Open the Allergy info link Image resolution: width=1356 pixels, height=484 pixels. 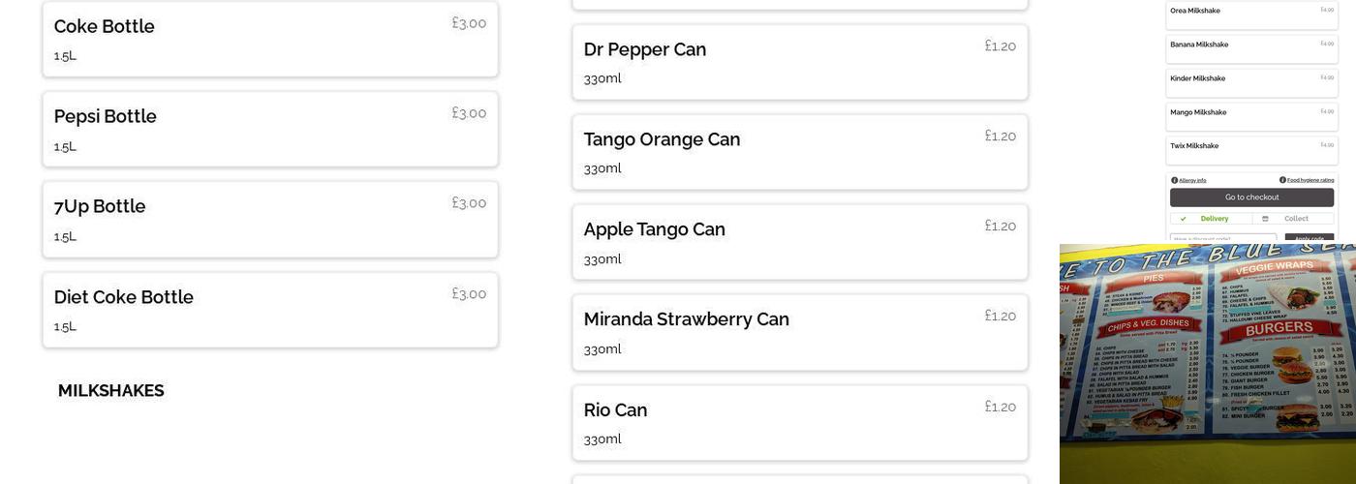tap(1192, 180)
